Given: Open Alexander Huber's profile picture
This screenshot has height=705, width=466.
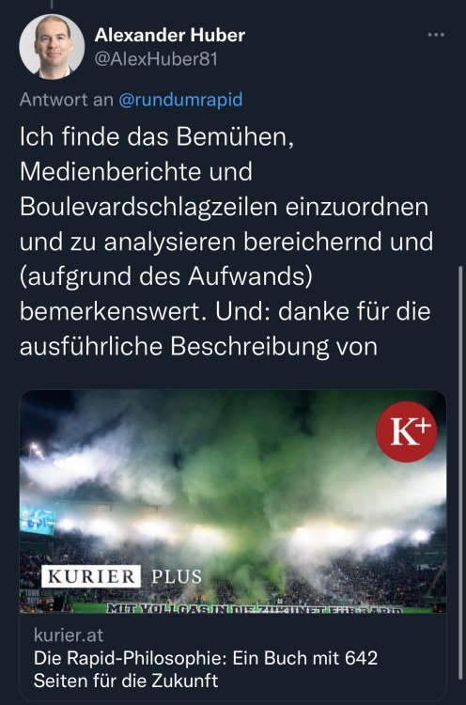Looking at the screenshot, I should pyautogui.click(x=52, y=47).
